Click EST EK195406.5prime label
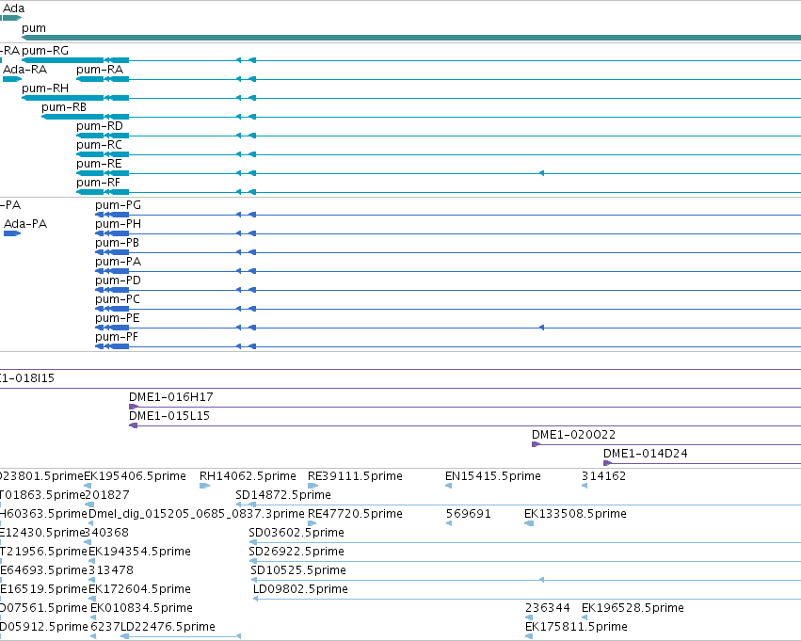This screenshot has width=801, height=641. click(135, 476)
